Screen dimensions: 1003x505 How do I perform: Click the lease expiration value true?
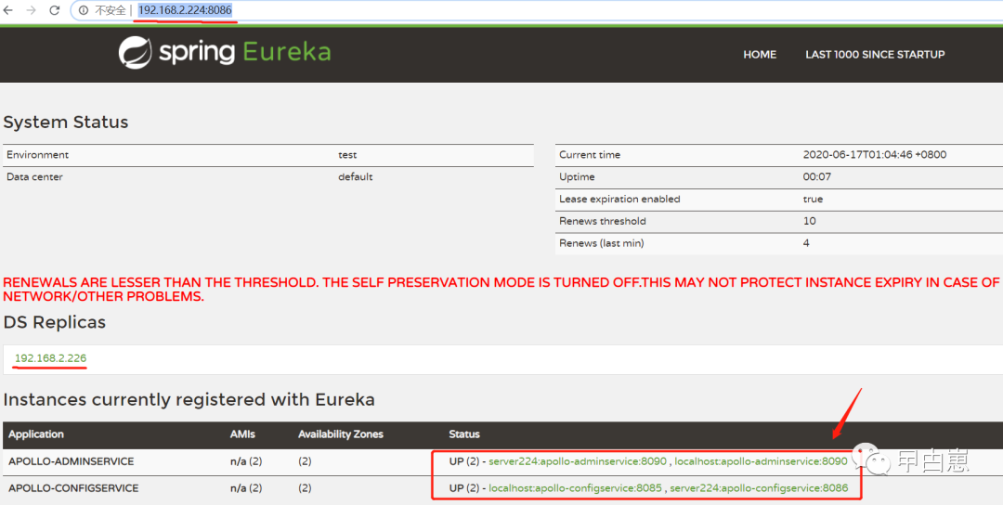point(813,199)
